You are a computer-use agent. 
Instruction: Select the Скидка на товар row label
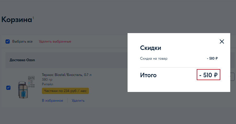coord(154,58)
